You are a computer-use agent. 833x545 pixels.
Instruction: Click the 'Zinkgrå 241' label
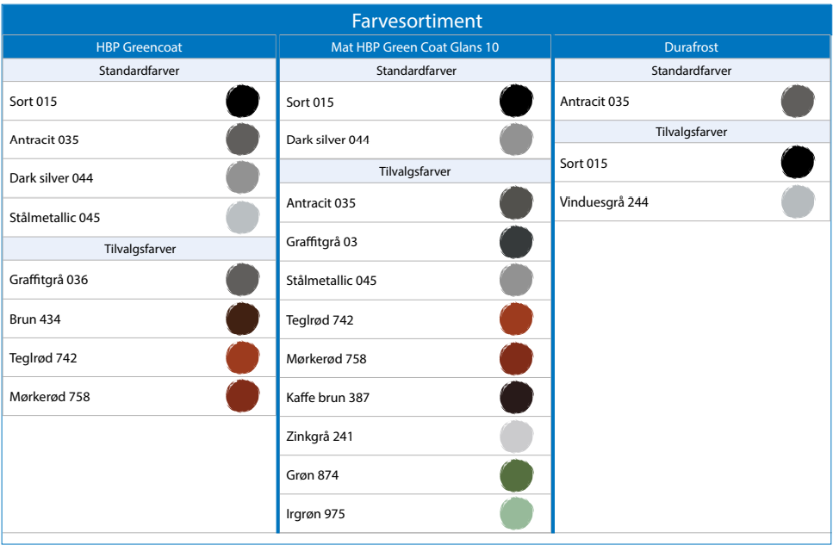[x=320, y=437]
